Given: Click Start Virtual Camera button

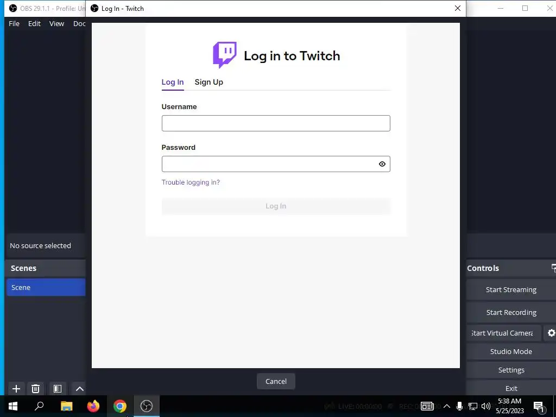Looking at the screenshot, I should 503,333.
